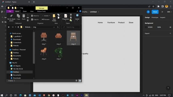Open zoom level 58% dropdown
The image size is (173, 97).
[169, 12]
